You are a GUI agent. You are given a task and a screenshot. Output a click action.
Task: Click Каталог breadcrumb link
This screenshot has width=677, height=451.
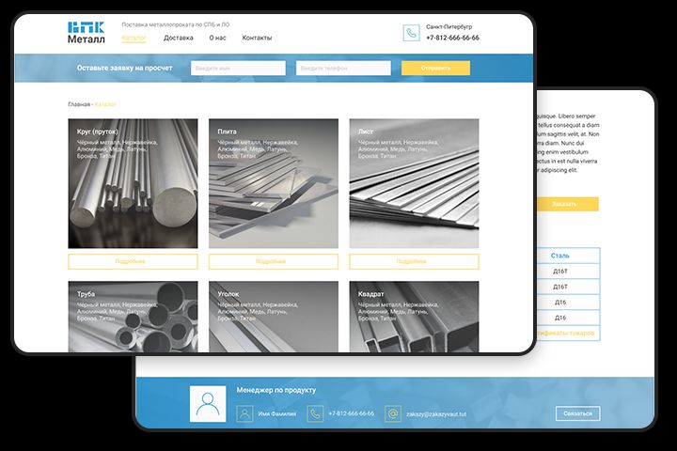105,104
